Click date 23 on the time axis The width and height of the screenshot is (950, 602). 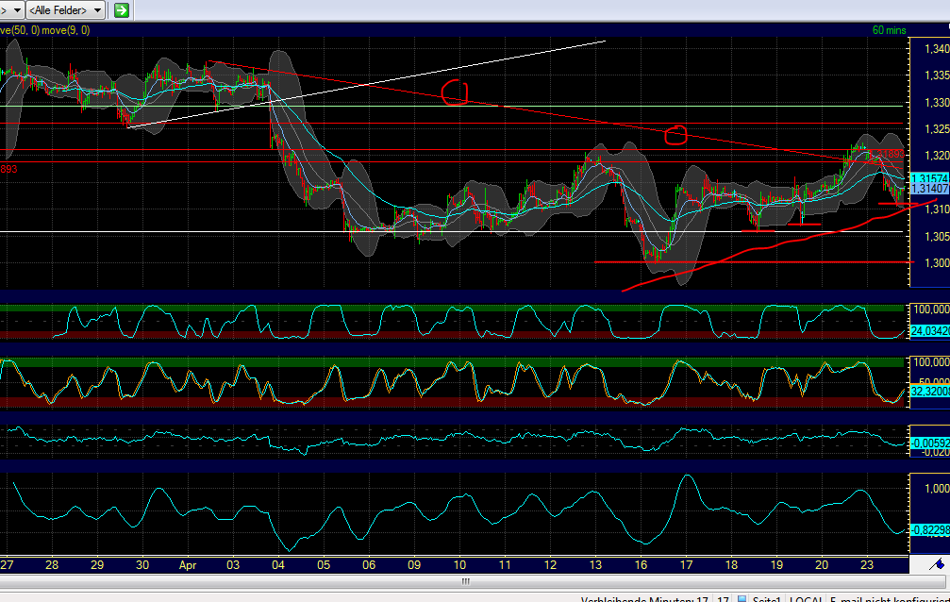(867, 565)
